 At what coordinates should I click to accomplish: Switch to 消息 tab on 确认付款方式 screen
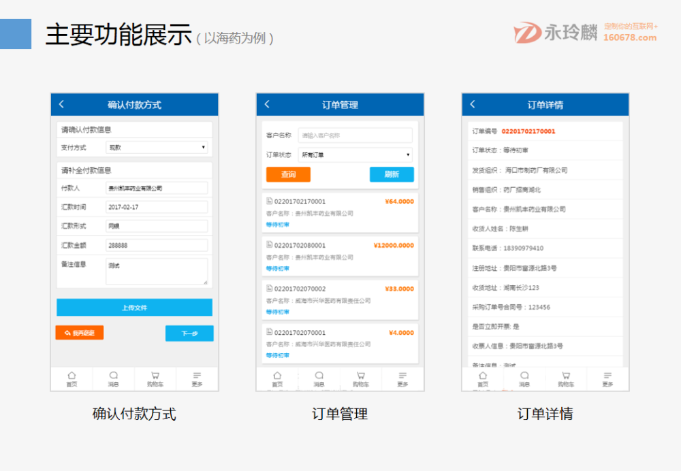click(114, 378)
